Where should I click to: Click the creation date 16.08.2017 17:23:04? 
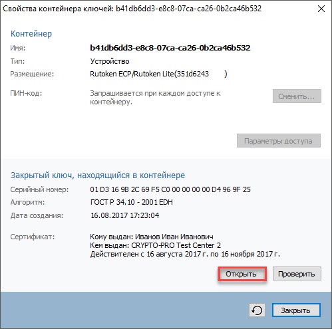(125, 215)
